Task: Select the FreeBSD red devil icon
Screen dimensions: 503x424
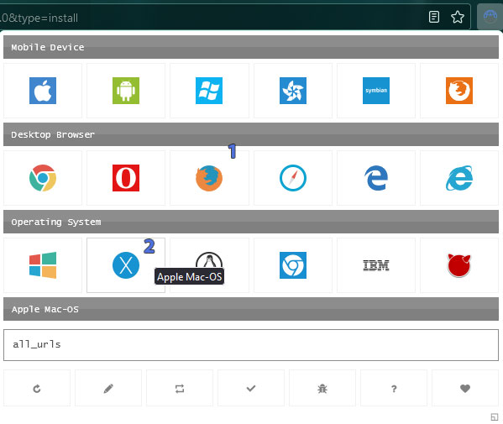Action: (x=459, y=265)
